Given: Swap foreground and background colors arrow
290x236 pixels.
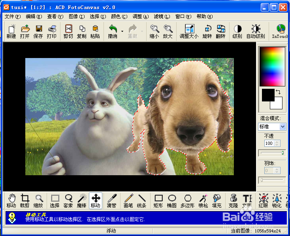Looking at the screenshot, I should (278, 92).
